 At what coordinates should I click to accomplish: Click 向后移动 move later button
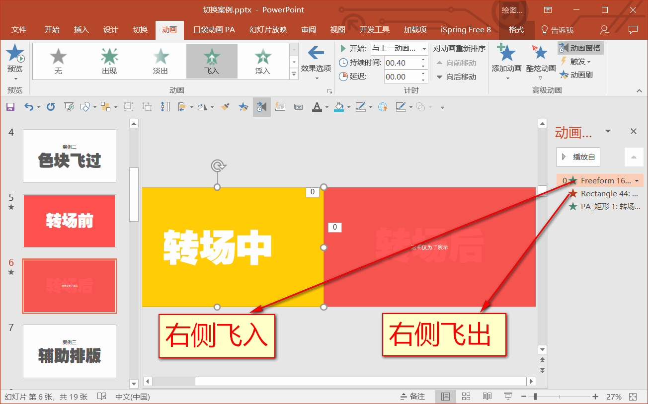[456, 77]
